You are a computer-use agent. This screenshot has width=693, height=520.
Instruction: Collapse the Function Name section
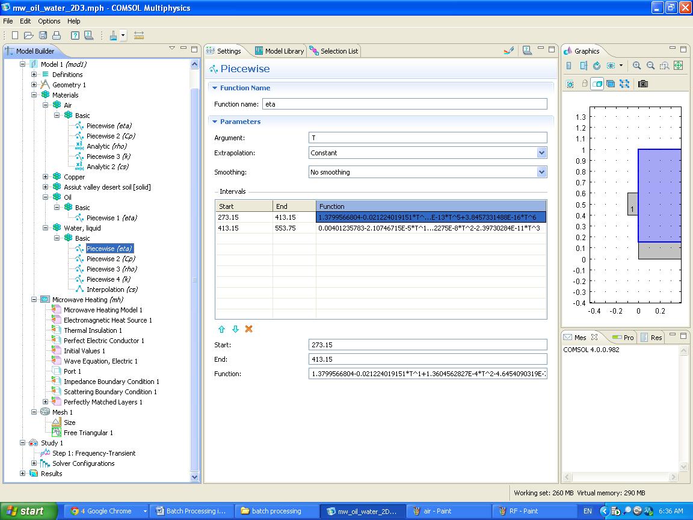click(214, 88)
